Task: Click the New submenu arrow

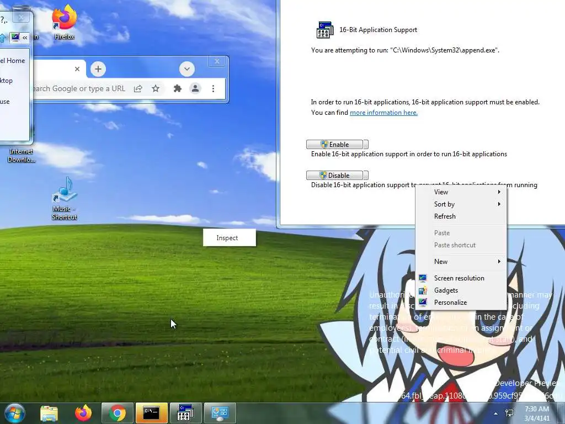Action: coord(499,261)
